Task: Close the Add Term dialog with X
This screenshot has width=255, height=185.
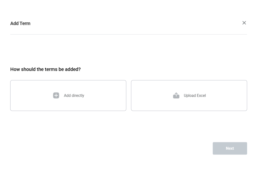Action: click(x=244, y=23)
